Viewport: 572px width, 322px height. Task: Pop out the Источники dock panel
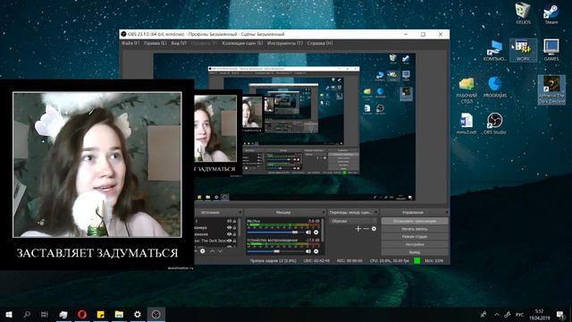click(240, 212)
